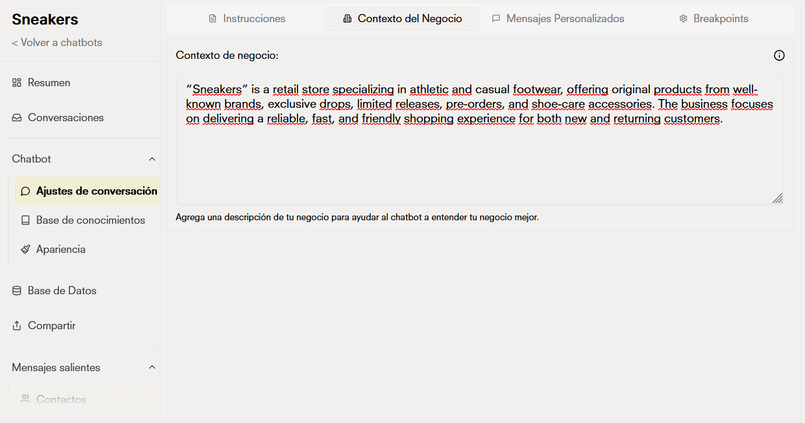Switch to the Instrucciones tab
805x423 pixels.
tap(246, 18)
